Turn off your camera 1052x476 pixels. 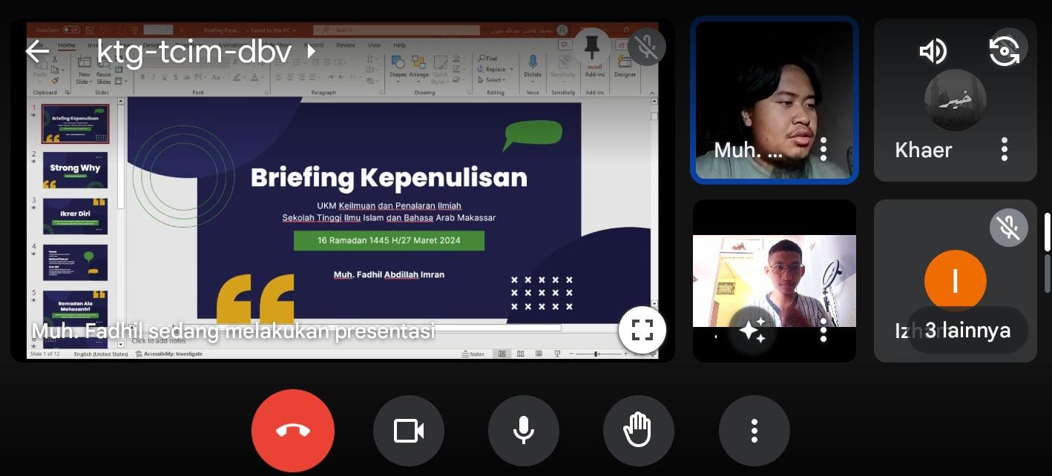coord(408,430)
